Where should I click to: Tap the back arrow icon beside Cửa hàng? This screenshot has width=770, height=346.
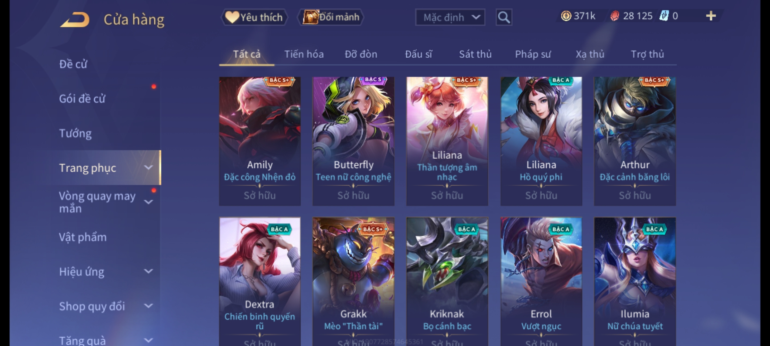(x=75, y=20)
